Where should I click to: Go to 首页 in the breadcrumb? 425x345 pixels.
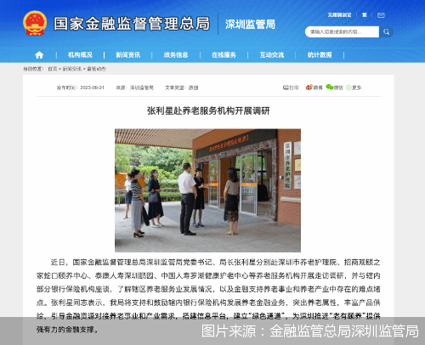pos(53,69)
